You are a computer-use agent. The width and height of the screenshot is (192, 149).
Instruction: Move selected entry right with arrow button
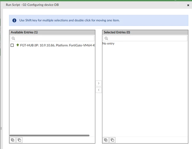(99, 83)
